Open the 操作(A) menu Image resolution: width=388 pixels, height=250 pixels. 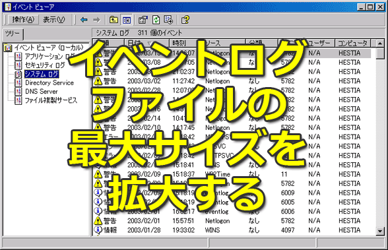pyautogui.click(x=23, y=20)
